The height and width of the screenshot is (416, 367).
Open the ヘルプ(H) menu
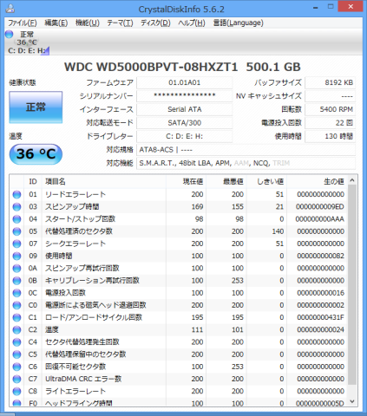pyautogui.click(x=192, y=23)
